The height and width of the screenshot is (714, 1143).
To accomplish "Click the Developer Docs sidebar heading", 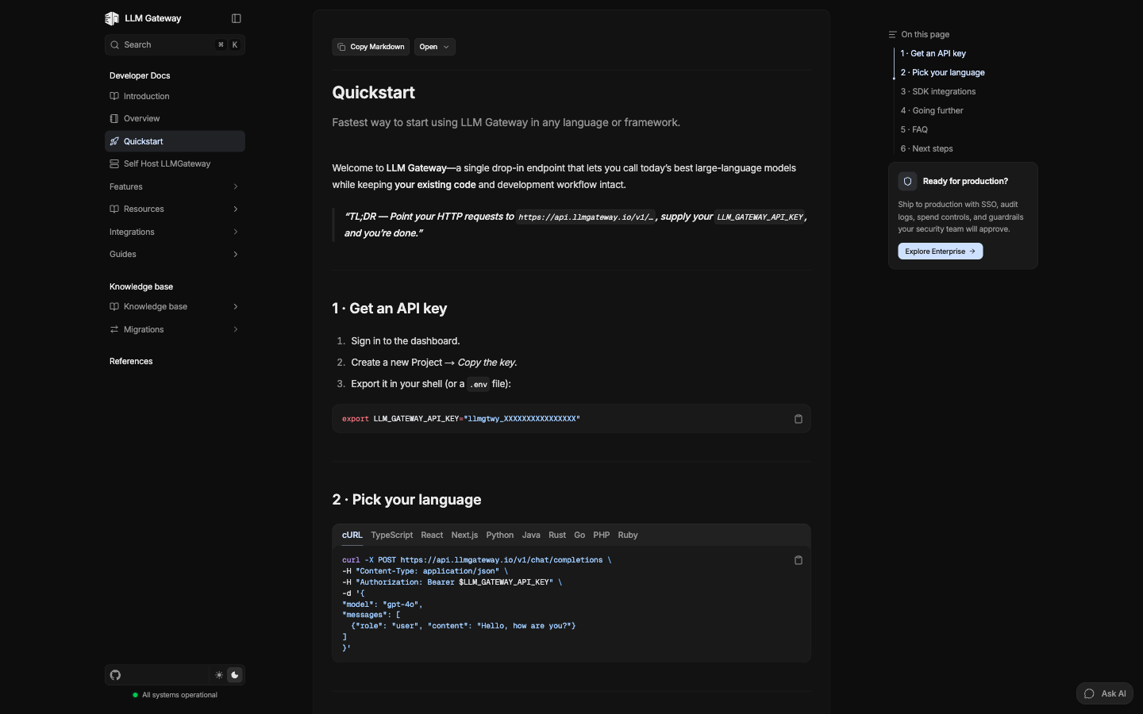I will tap(140, 76).
